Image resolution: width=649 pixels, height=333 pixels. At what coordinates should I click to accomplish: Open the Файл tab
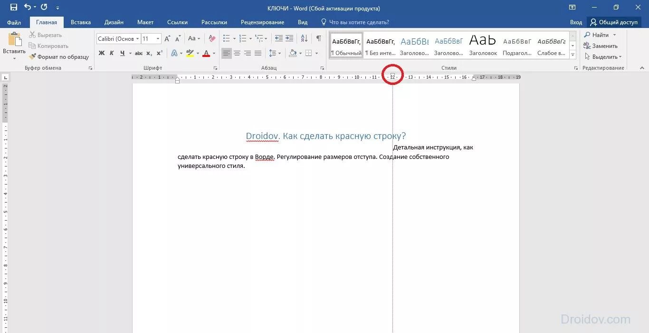coord(14,22)
